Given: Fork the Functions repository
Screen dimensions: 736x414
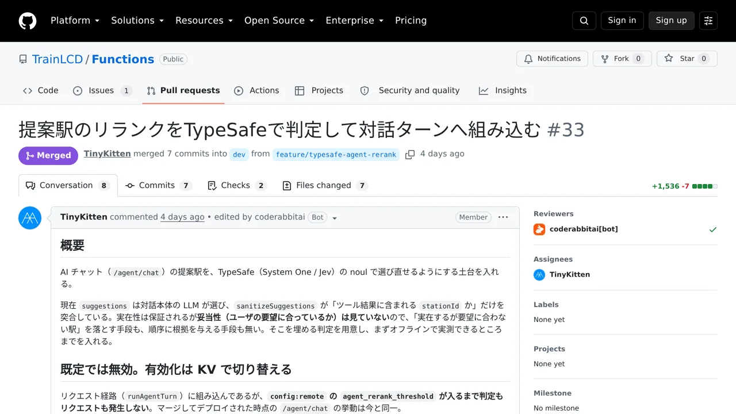Looking at the screenshot, I should click(x=622, y=59).
